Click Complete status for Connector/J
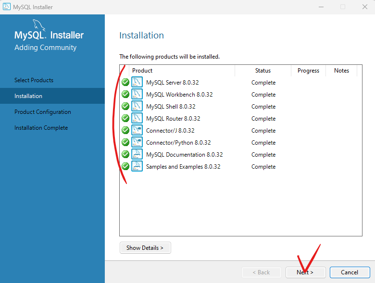375x283 pixels. (x=263, y=131)
